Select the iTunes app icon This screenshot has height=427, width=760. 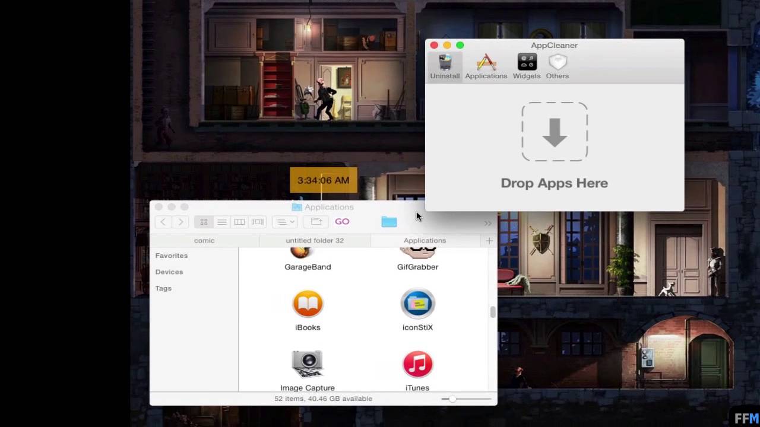click(417, 364)
